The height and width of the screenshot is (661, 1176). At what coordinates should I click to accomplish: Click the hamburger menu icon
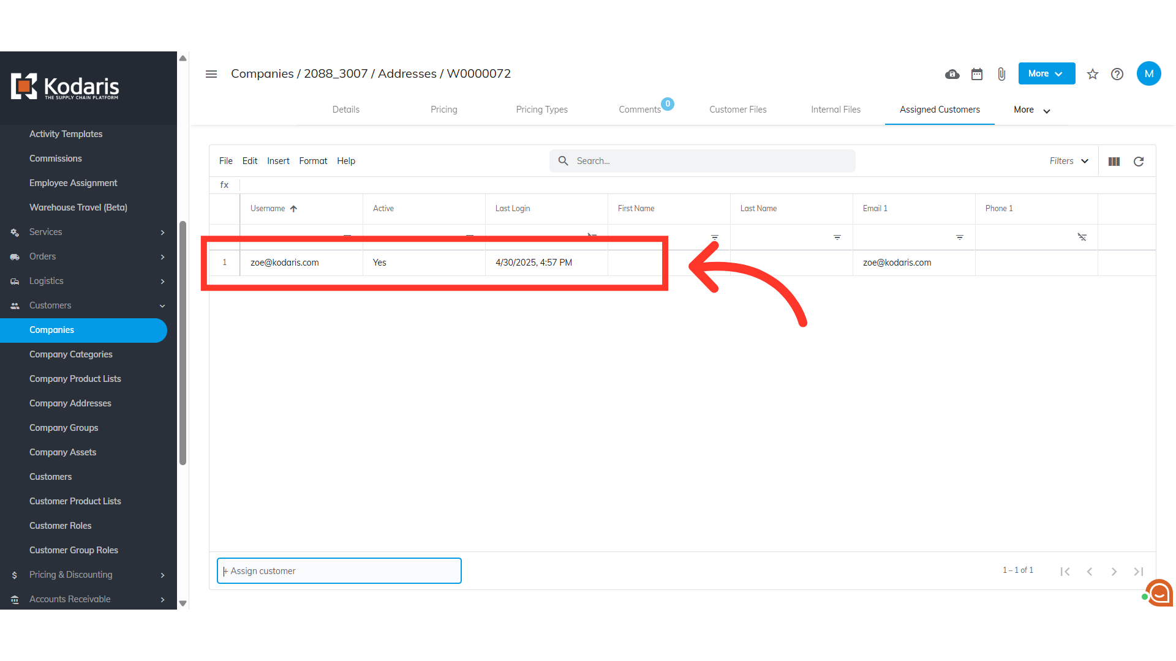[x=211, y=74]
